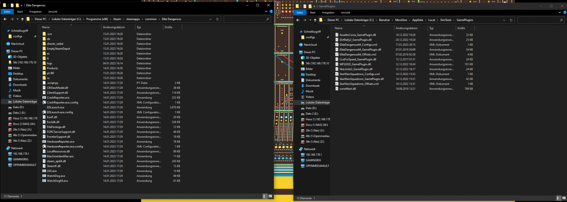Click the search field in GamePlugins window
Viewport: 567px width, 202px height.
(x=539, y=20)
